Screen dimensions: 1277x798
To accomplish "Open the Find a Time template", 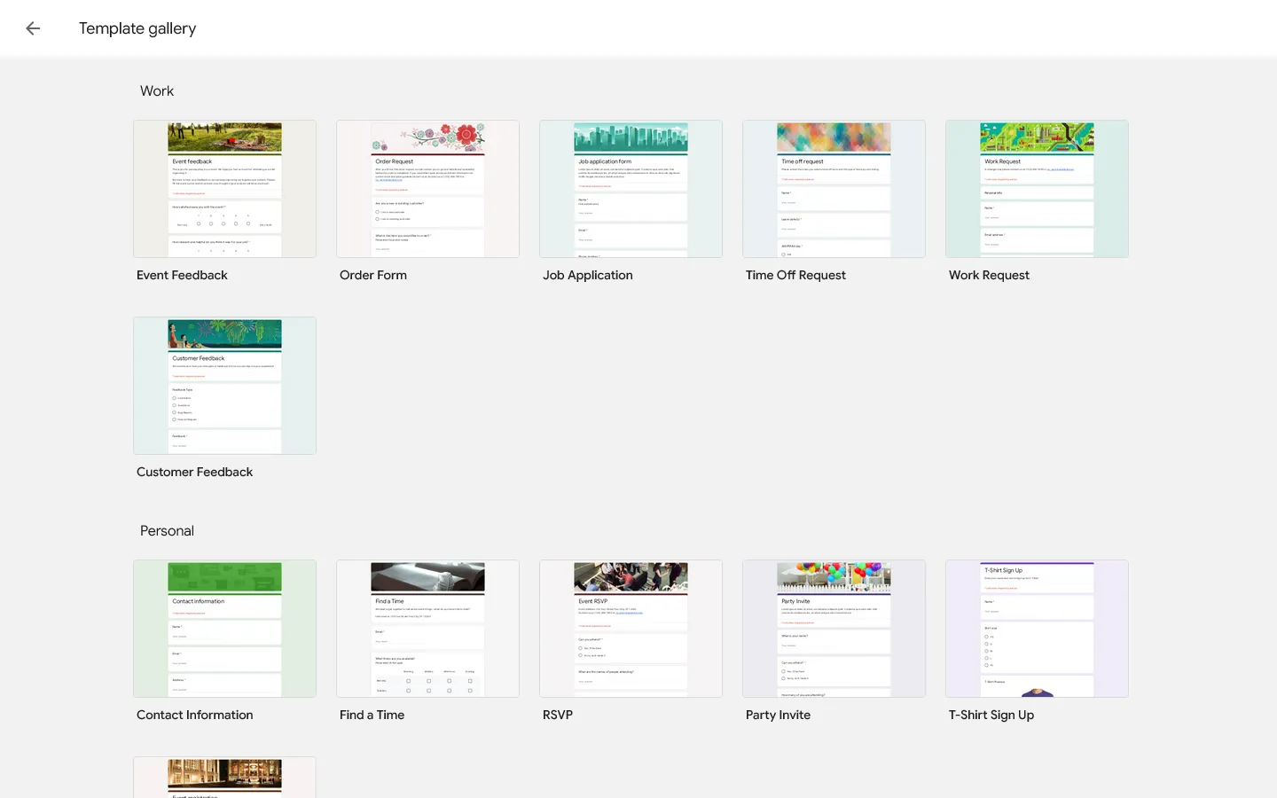I will pos(427,628).
